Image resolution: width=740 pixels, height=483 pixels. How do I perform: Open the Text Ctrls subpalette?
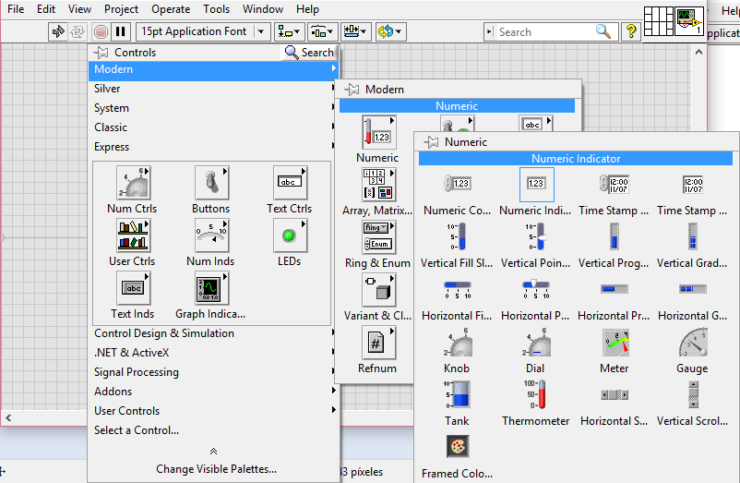click(290, 183)
